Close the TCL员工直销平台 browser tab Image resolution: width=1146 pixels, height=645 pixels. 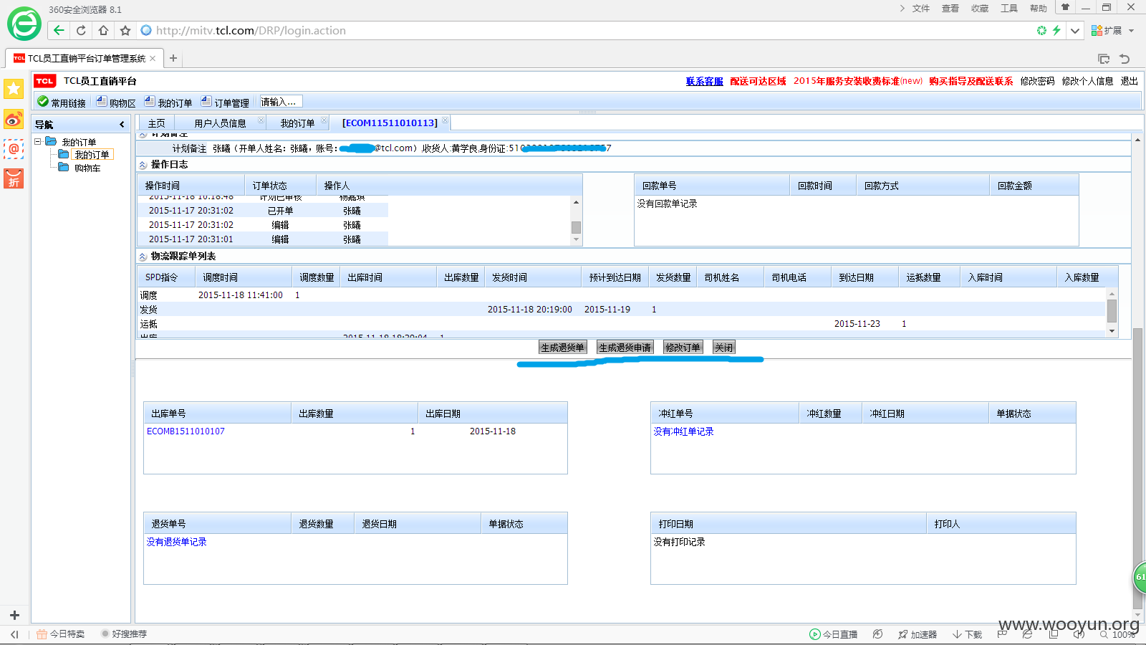pyautogui.click(x=153, y=58)
